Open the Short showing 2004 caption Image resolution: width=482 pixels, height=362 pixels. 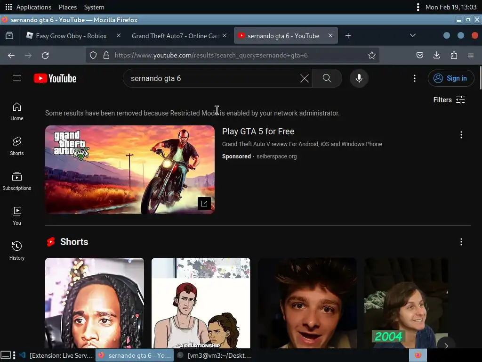click(406, 303)
